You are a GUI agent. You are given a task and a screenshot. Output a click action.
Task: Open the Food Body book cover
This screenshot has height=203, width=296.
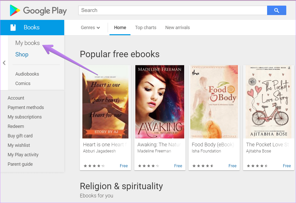[214, 102]
